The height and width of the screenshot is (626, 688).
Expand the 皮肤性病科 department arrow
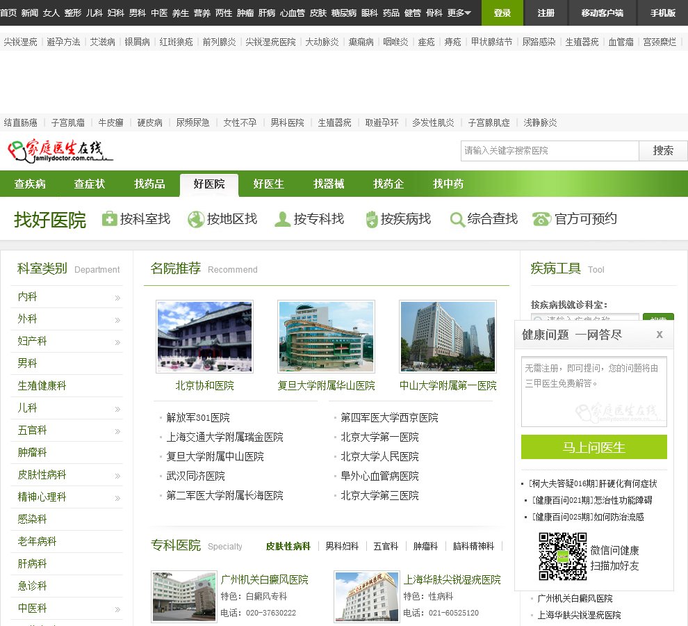click(117, 476)
